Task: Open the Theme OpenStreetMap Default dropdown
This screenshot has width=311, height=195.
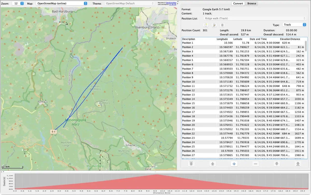Action: 130,3
